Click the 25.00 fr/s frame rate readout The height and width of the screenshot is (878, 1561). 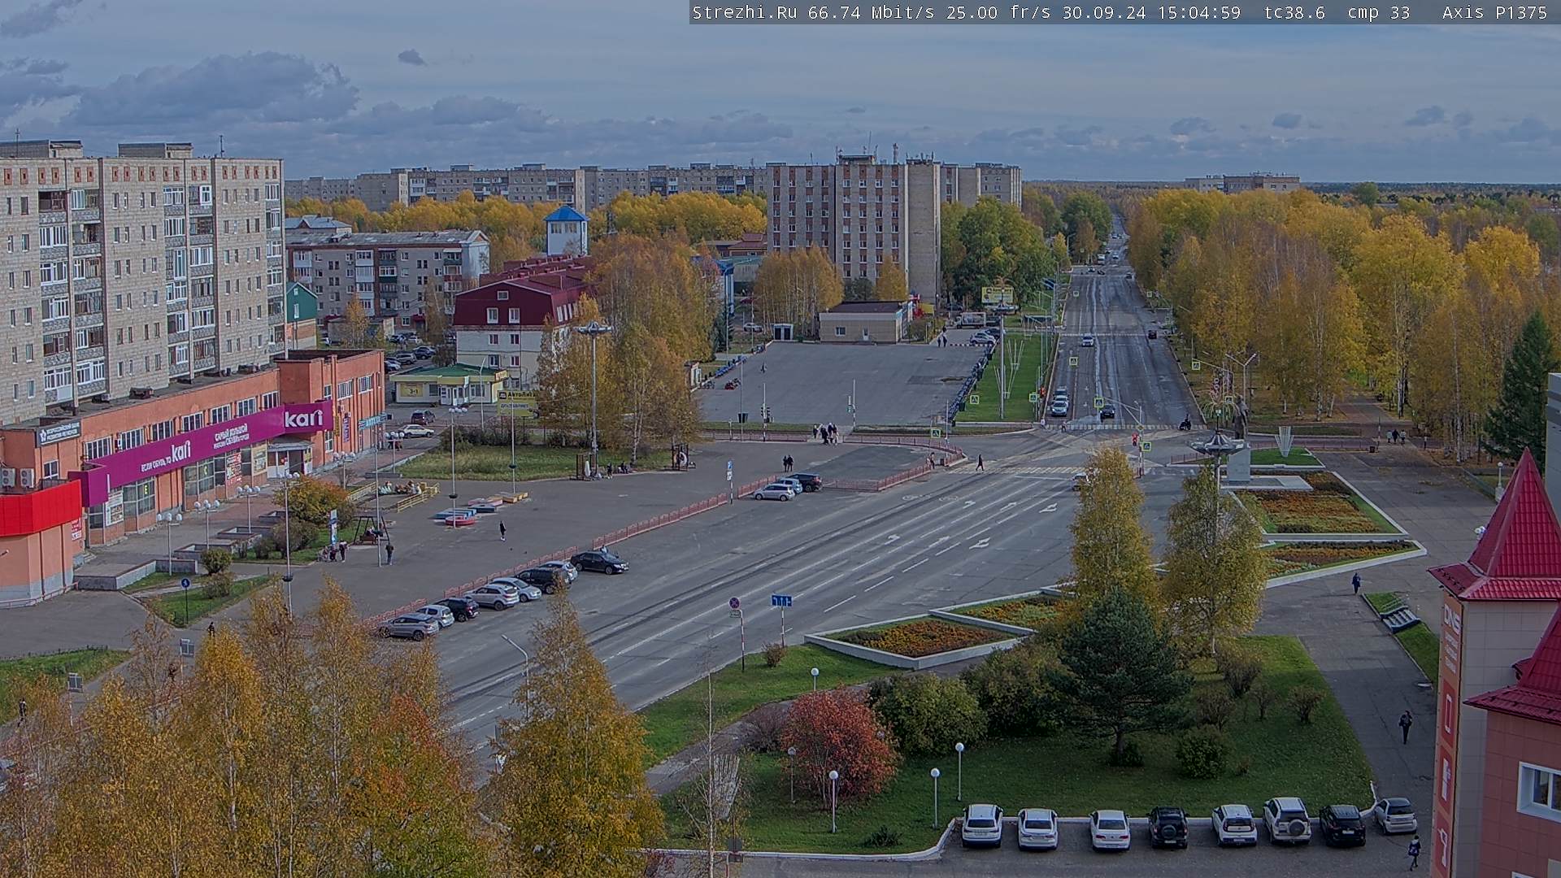[x=999, y=12]
